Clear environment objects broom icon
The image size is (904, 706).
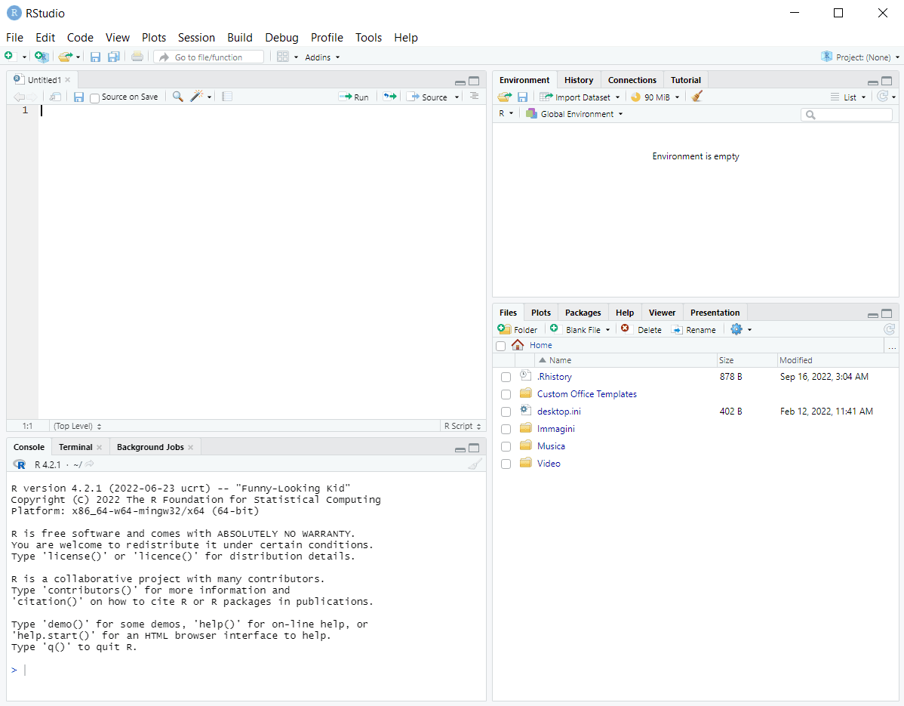point(696,97)
